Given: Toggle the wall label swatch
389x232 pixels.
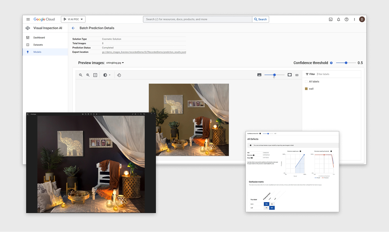Looking at the screenshot, I should [x=306, y=89].
